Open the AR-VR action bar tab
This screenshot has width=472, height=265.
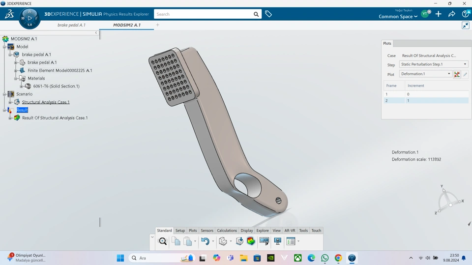(x=290, y=231)
